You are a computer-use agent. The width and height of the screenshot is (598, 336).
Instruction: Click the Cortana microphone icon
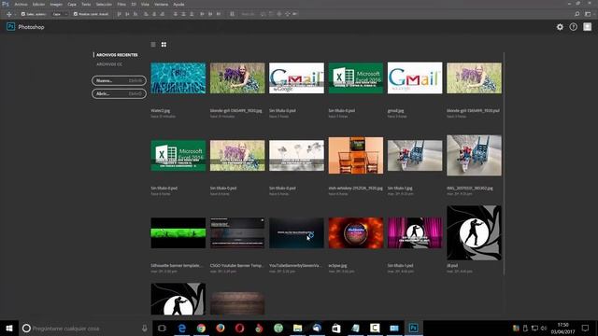(145, 328)
